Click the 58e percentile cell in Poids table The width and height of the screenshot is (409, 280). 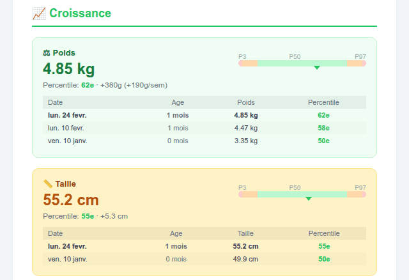click(323, 128)
